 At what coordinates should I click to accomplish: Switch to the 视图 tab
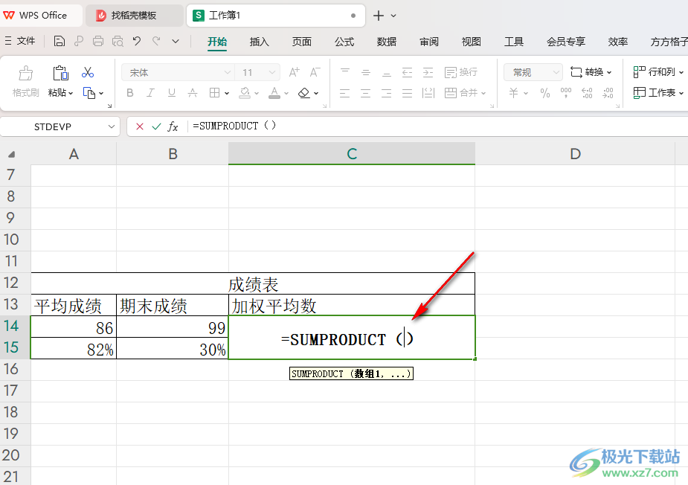tap(472, 42)
